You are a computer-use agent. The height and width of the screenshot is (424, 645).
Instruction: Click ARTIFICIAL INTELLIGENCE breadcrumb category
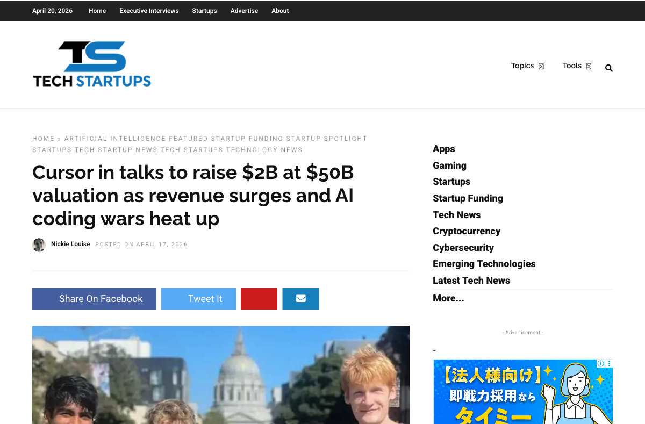(x=116, y=139)
